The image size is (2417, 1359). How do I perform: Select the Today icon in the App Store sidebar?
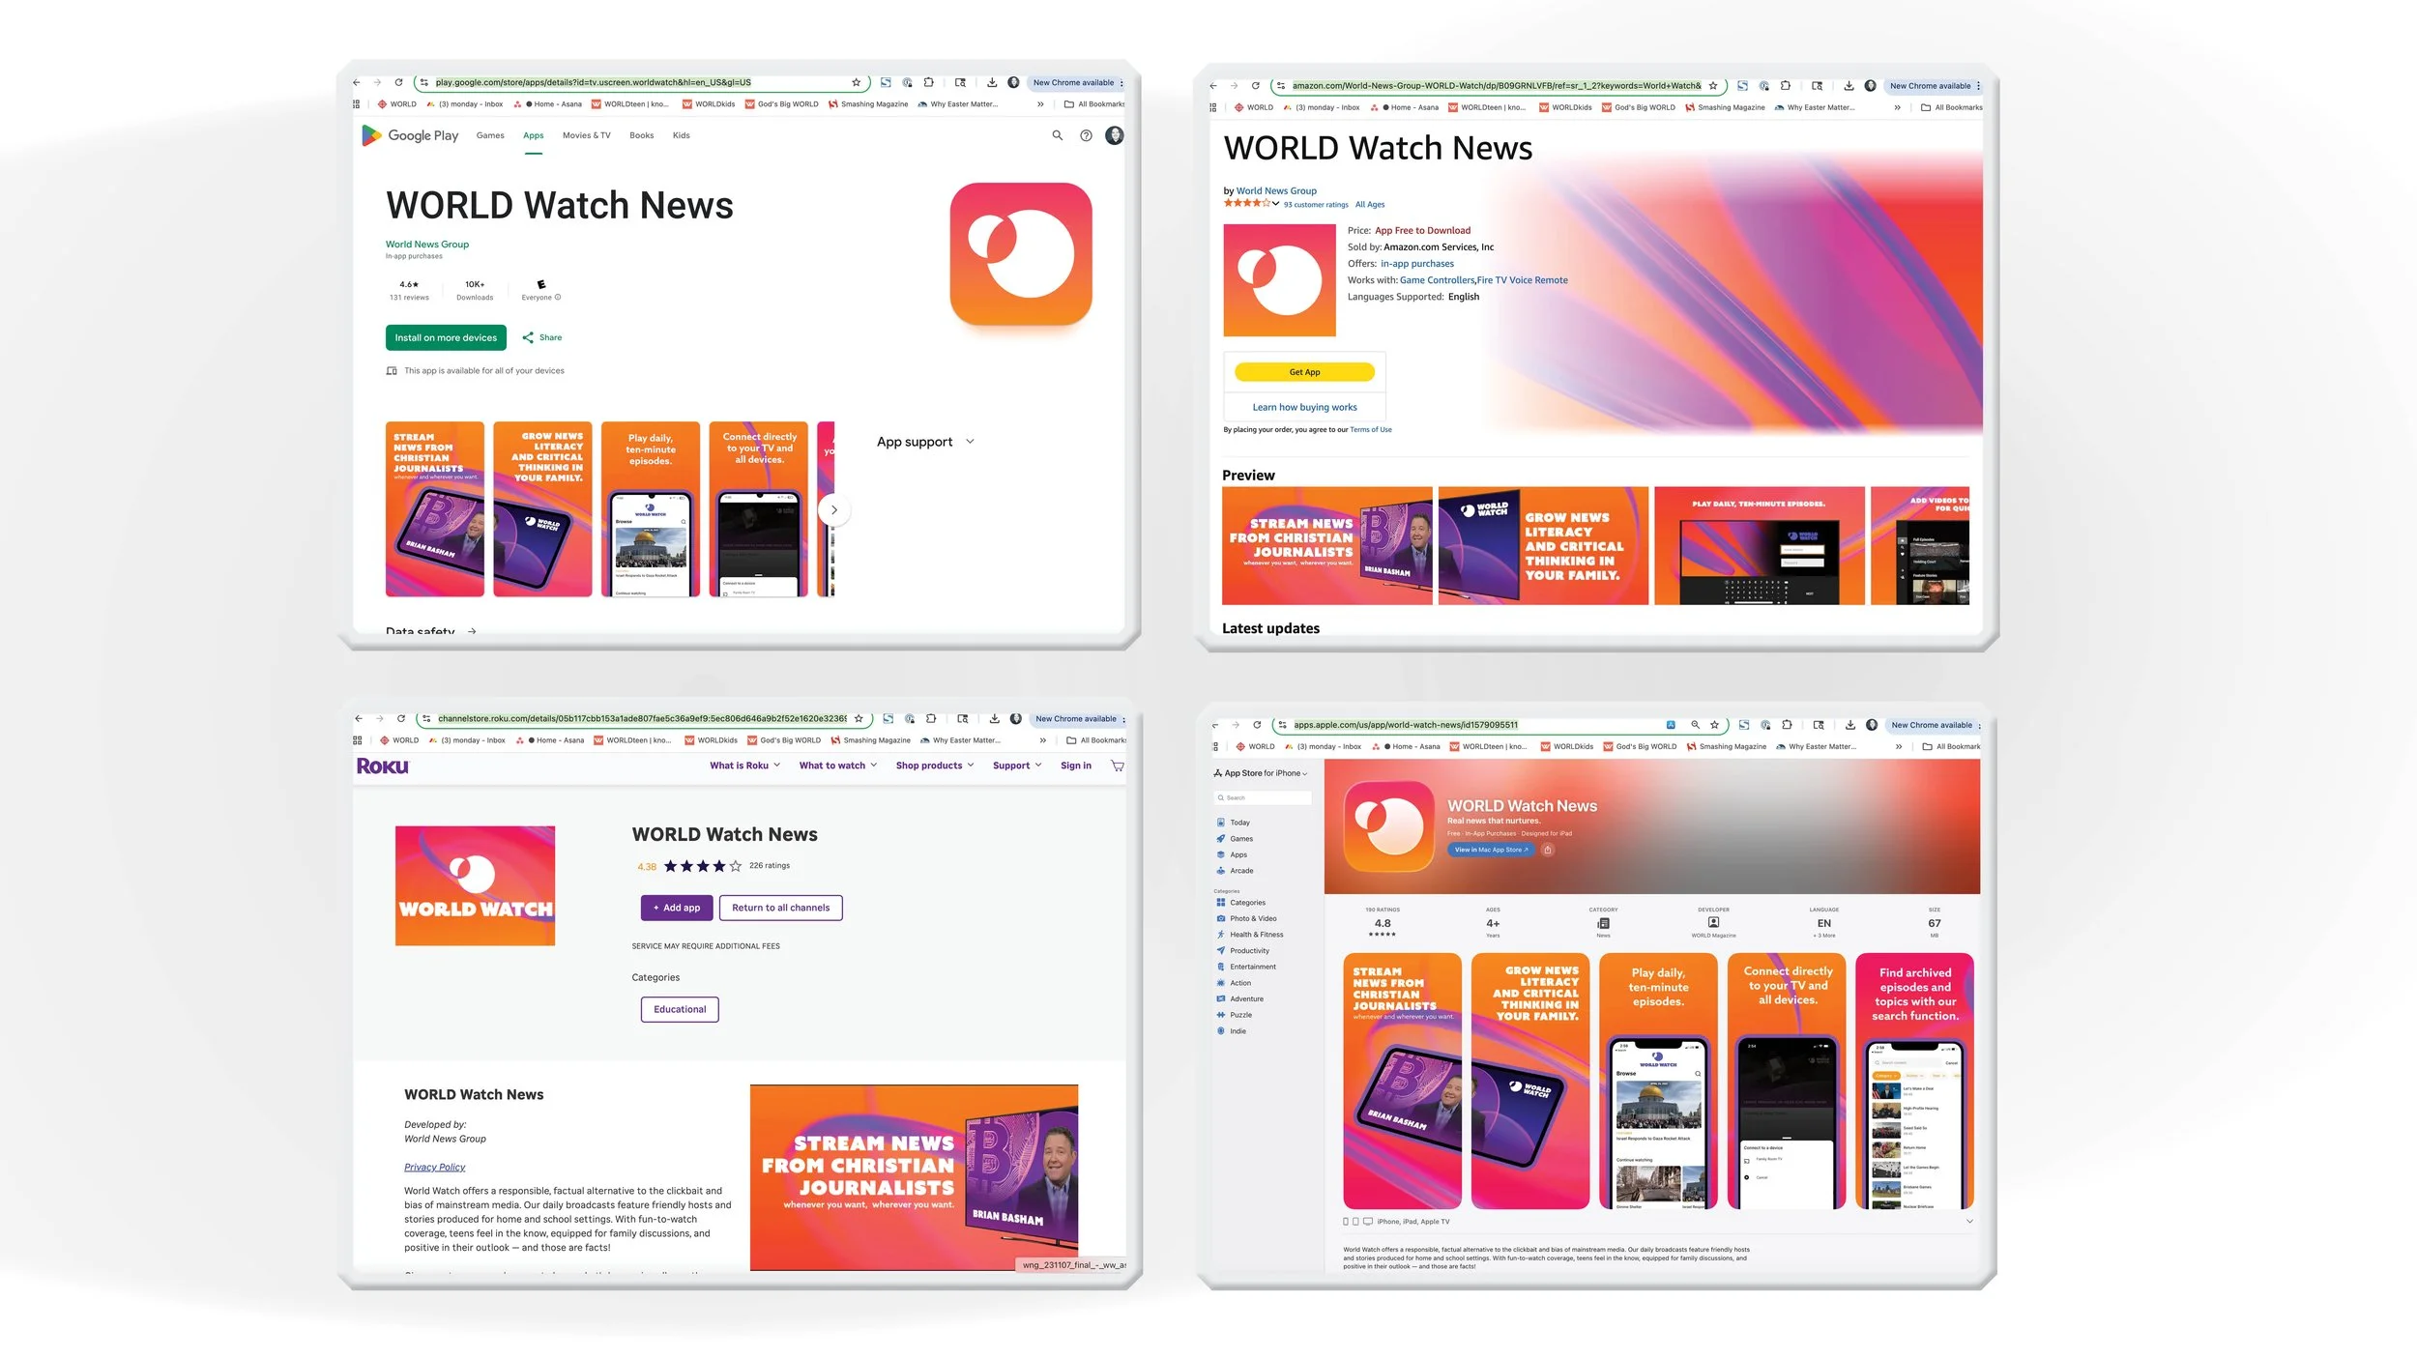point(1238,822)
